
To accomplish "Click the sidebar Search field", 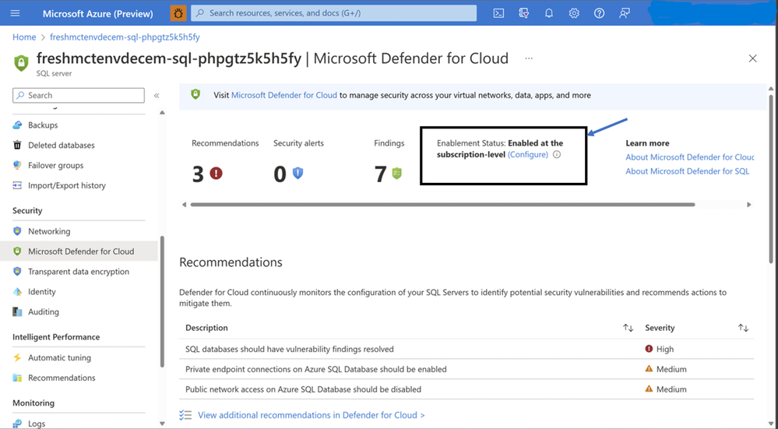I will (x=79, y=95).
